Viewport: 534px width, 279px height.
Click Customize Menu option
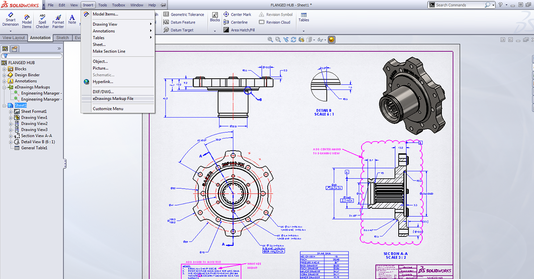coord(108,109)
